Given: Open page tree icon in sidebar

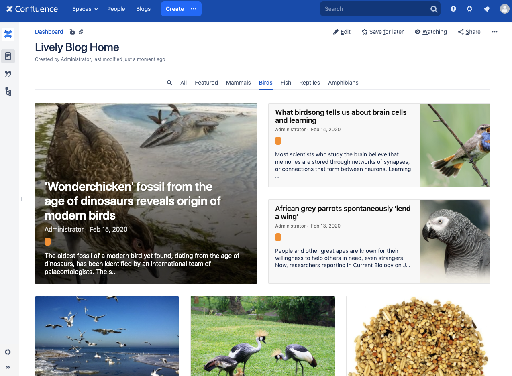Looking at the screenshot, I should [x=8, y=91].
